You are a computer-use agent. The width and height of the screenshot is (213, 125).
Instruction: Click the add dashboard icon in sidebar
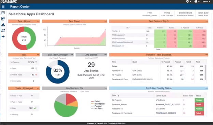pos(3,13)
